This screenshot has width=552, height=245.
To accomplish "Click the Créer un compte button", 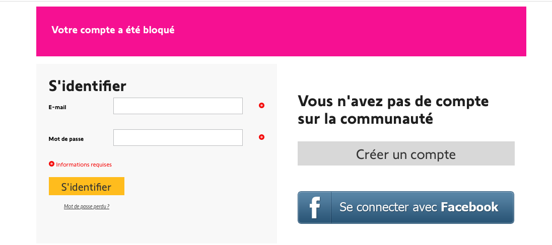I will (406, 154).
